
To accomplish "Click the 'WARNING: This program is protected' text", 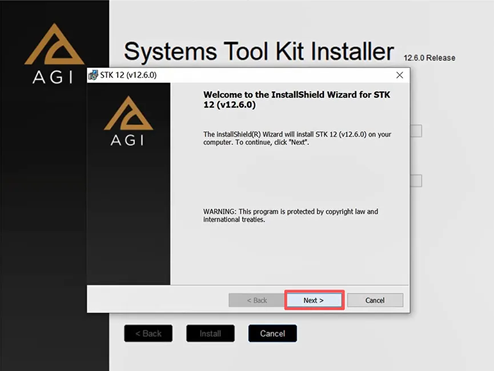I will pyautogui.click(x=291, y=216).
